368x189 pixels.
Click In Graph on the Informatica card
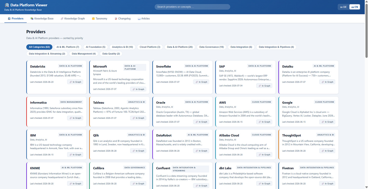coord(75,118)
